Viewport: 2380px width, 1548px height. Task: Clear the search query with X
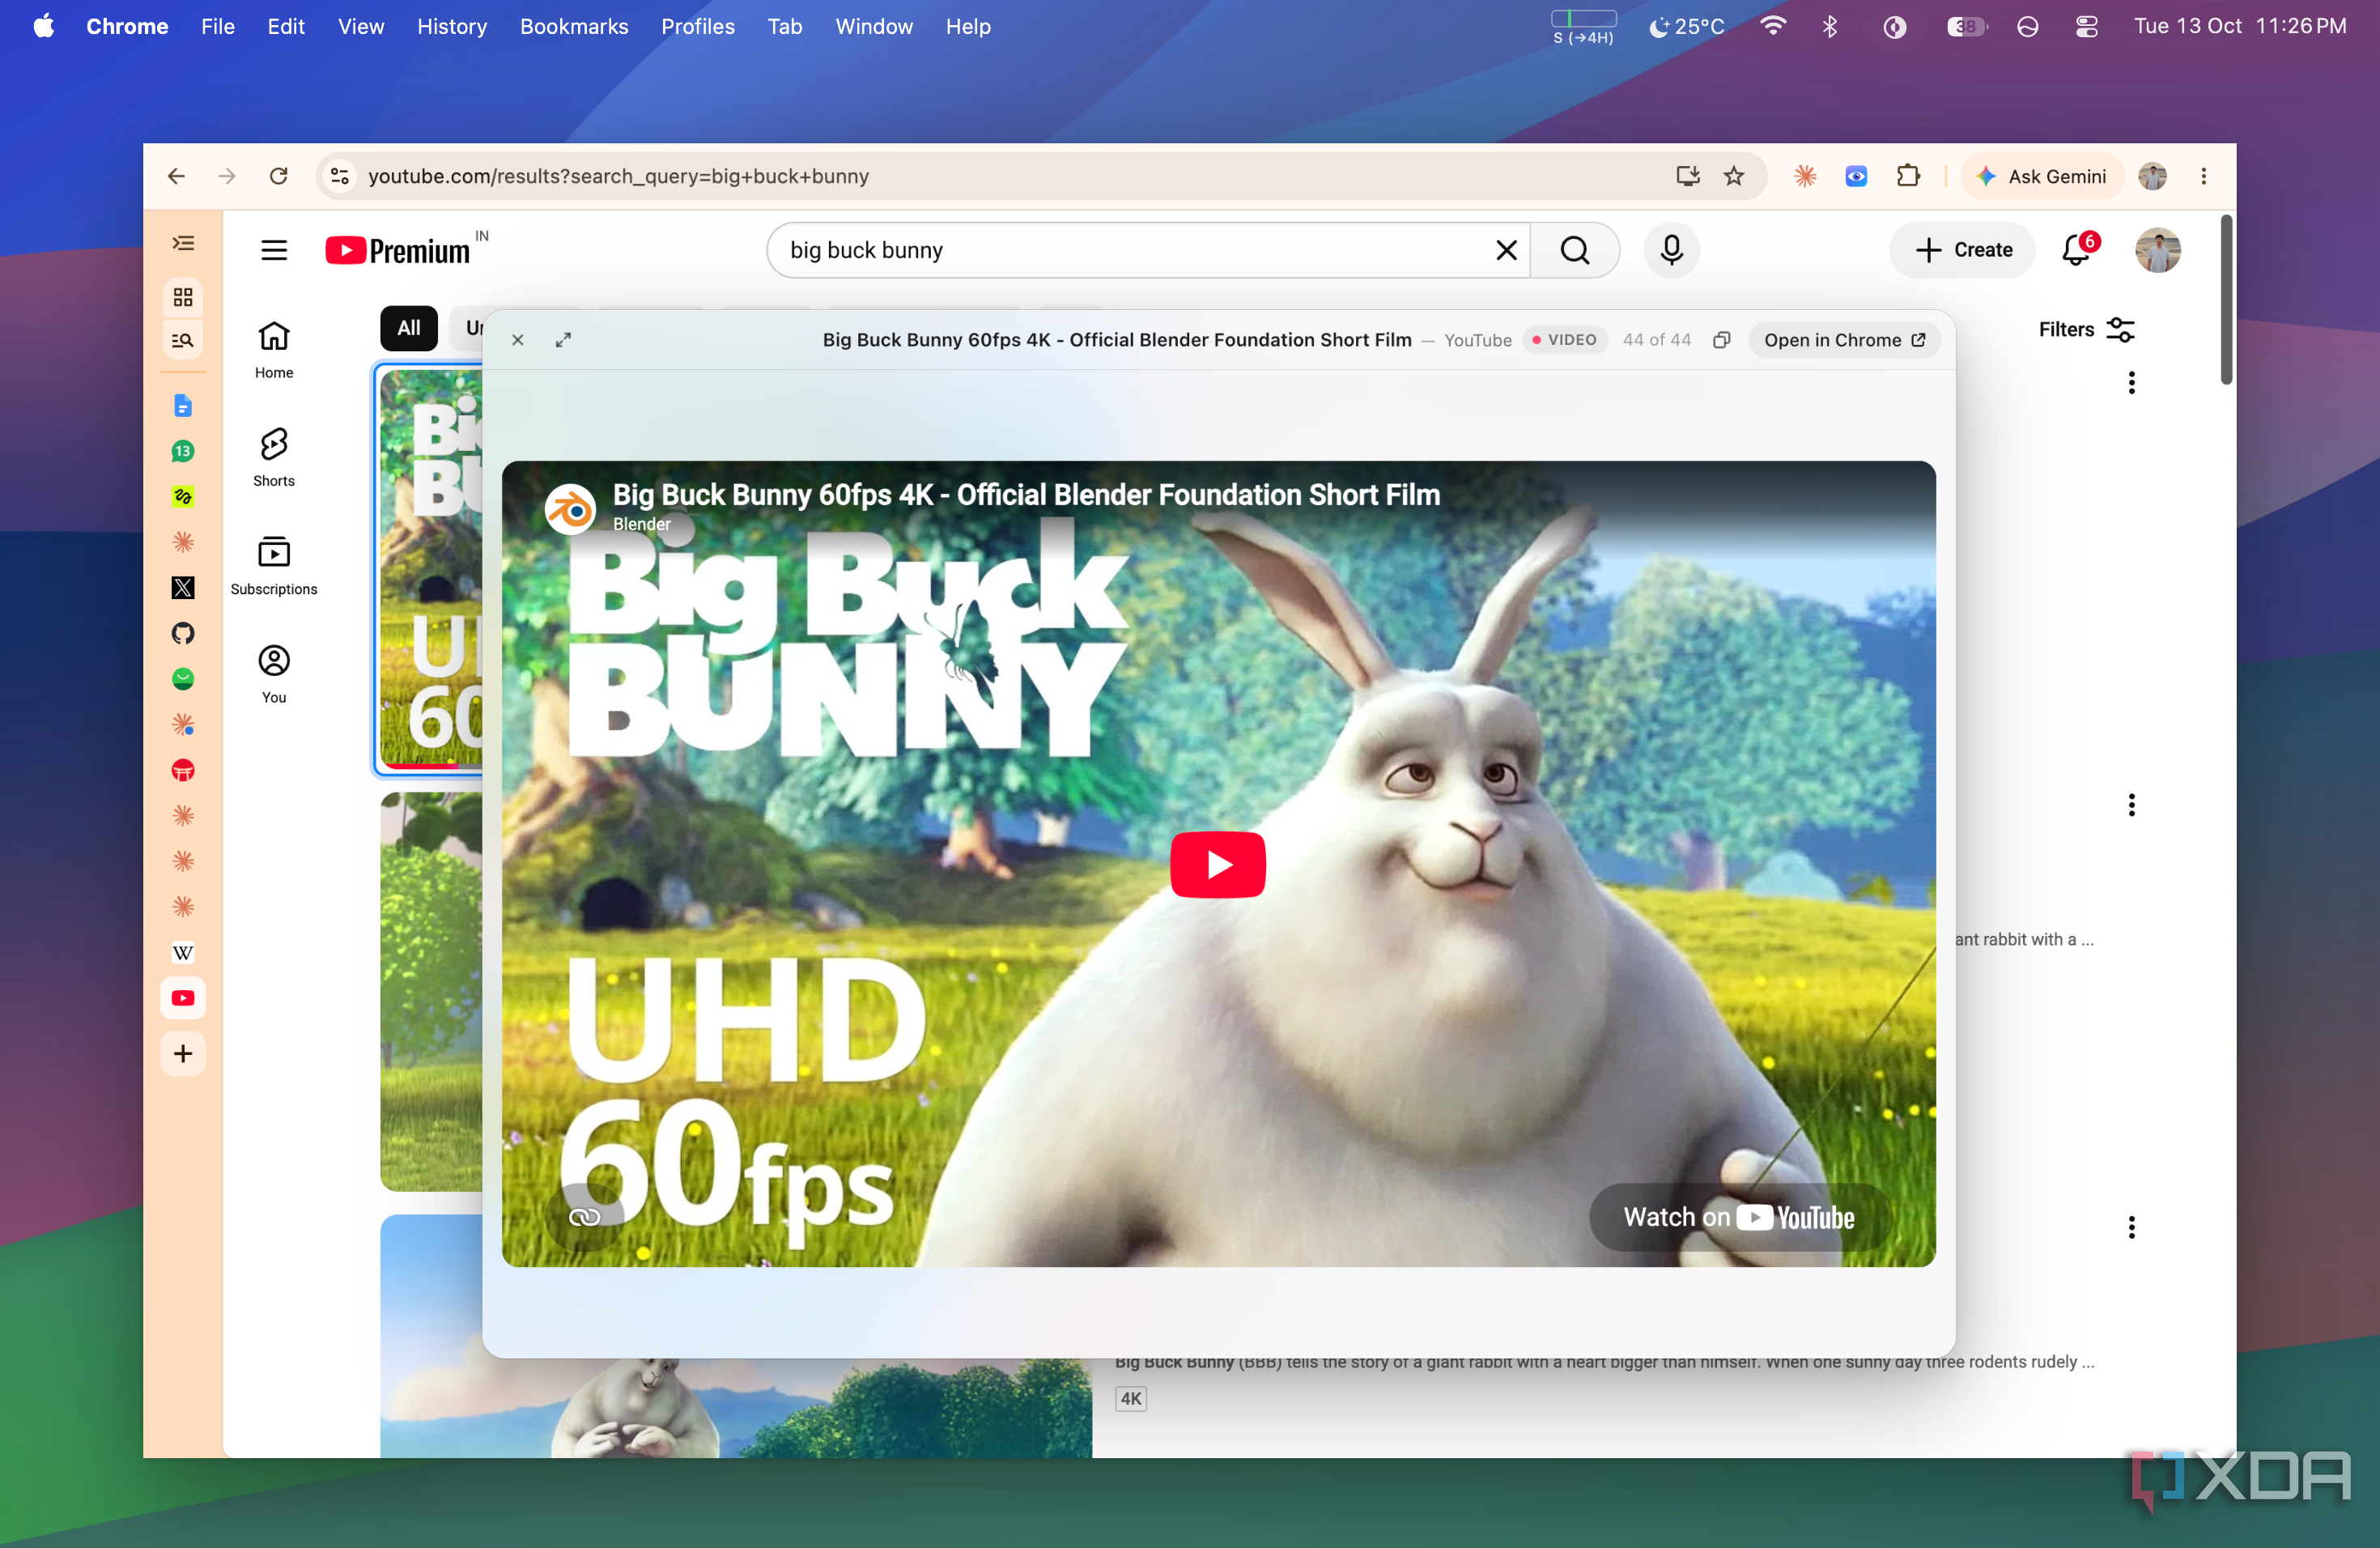tap(1506, 250)
